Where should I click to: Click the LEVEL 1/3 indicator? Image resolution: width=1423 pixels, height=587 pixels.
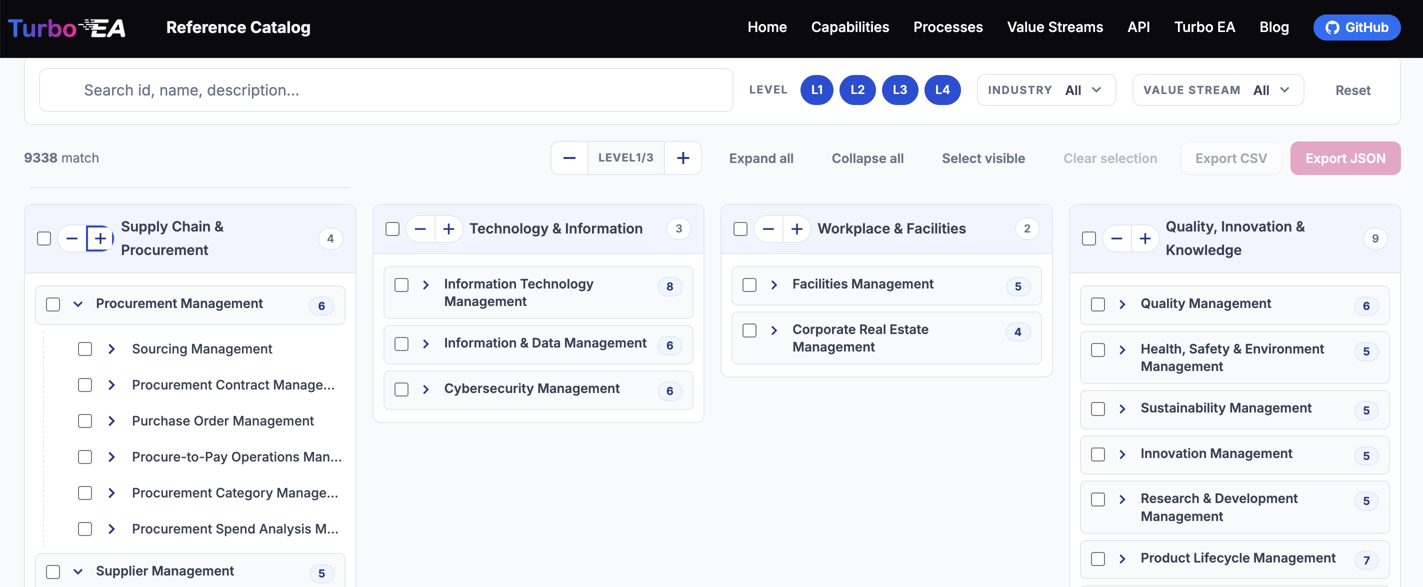click(625, 158)
